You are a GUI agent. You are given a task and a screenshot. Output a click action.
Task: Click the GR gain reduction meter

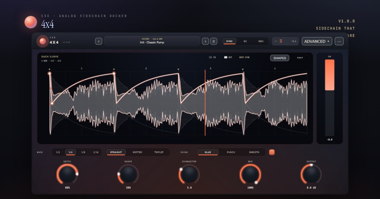(330, 98)
